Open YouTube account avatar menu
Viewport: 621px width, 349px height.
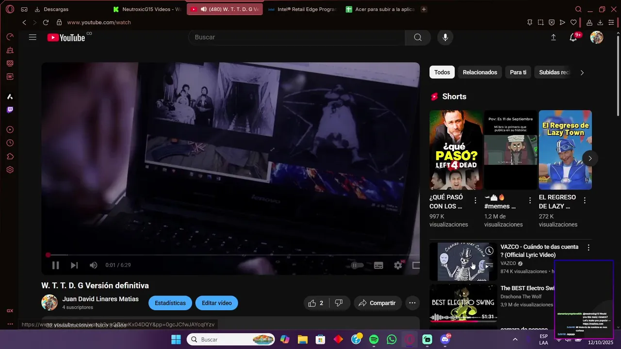tap(597, 37)
